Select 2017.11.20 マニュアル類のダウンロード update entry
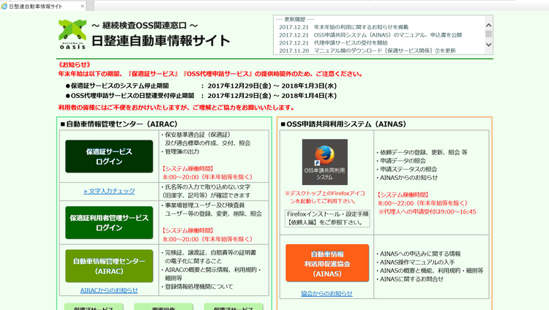The height and width of the screenshot is (310, 549). pyautogui.click(x=367, y=50)
